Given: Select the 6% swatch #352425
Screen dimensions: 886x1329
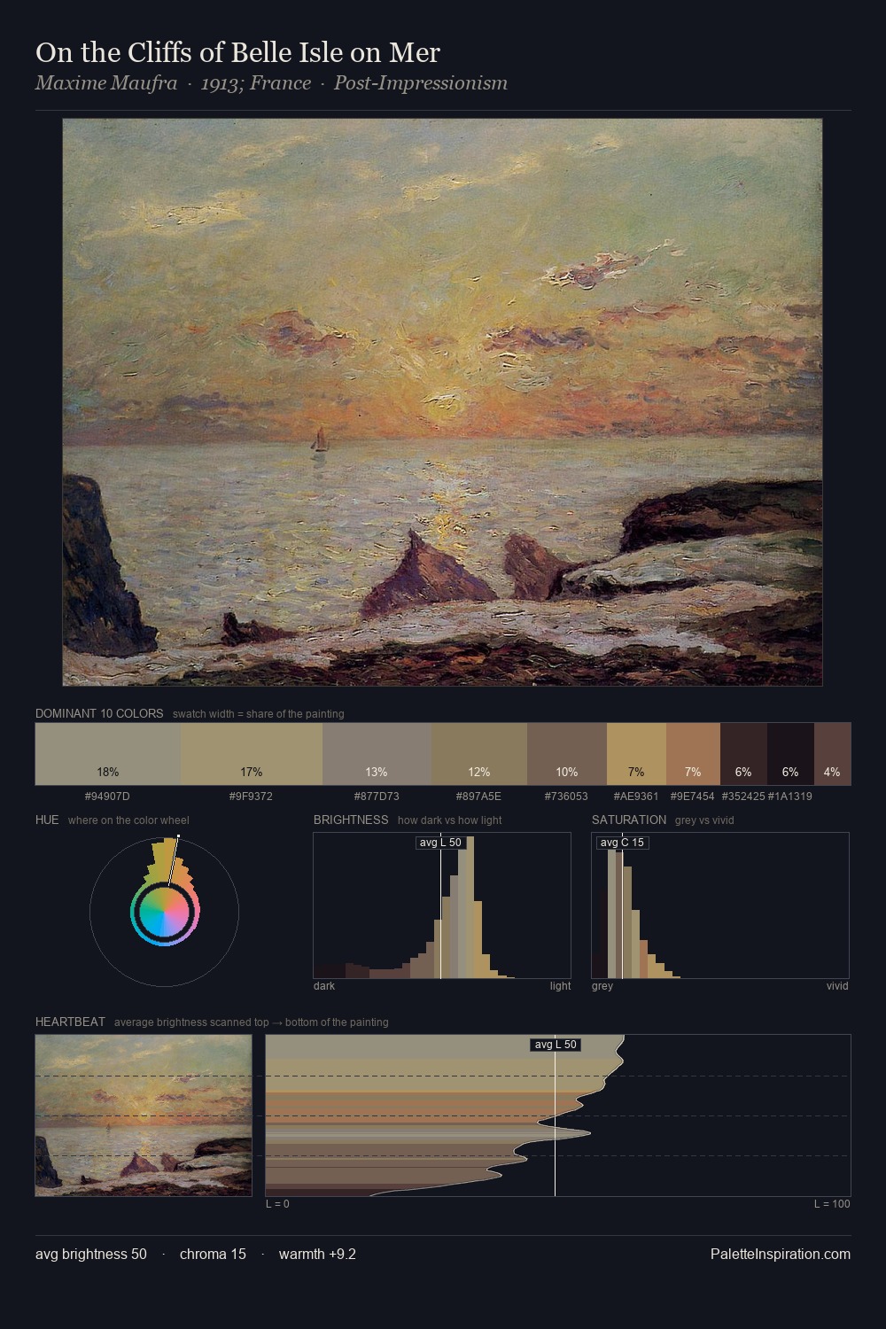Looking at the screenshot, I should pyautogui.click(x=743, y=754).
